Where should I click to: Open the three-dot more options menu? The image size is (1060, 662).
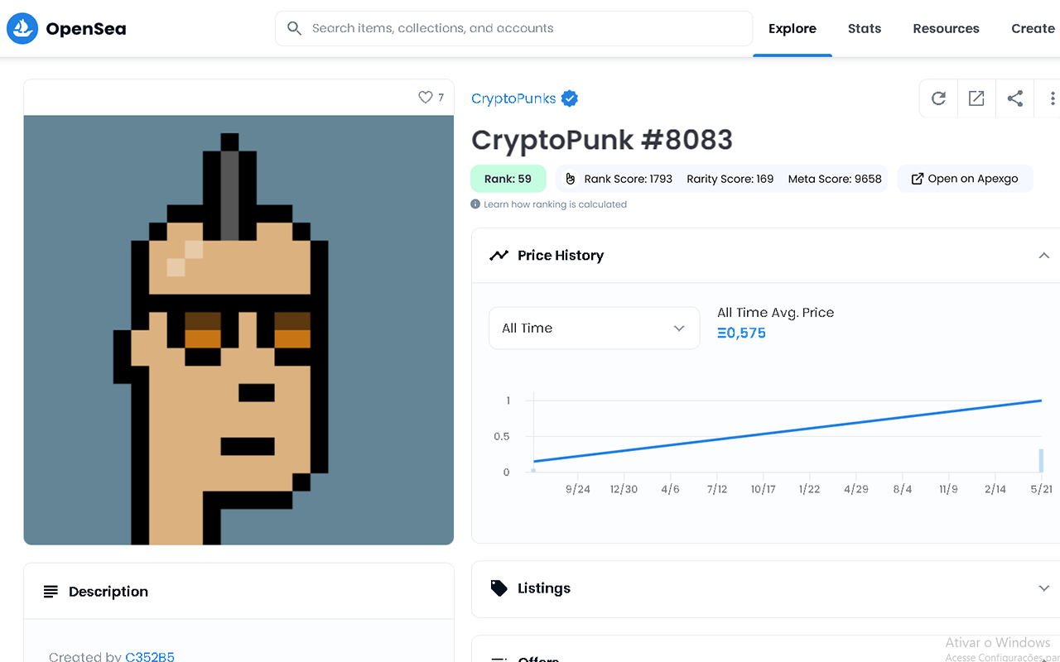[x=1052, y=98]
